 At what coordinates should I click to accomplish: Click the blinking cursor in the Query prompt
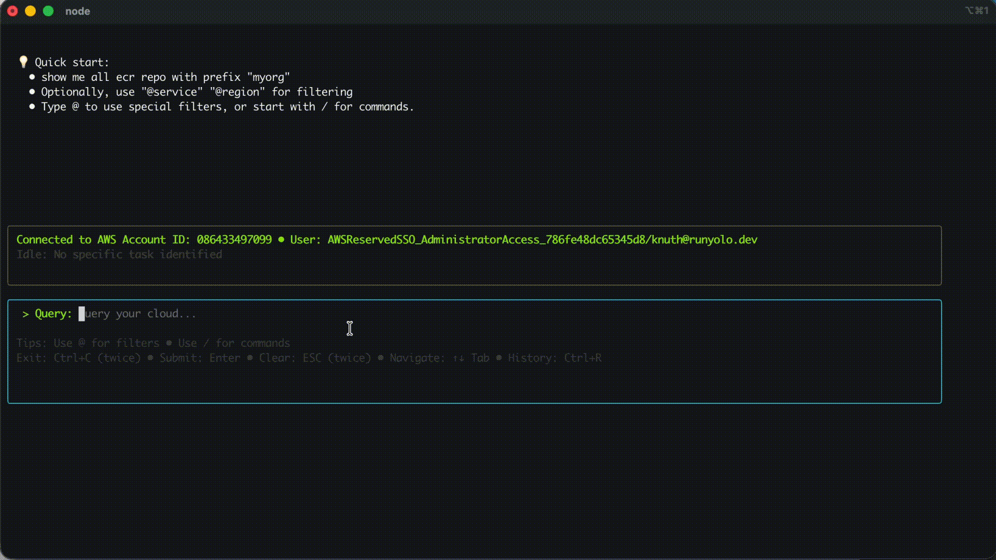[x=81, y=314]
